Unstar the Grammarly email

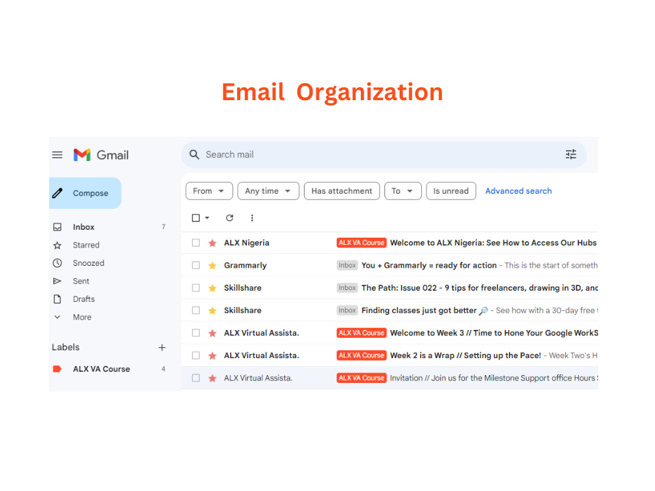[x=213, y=265]
